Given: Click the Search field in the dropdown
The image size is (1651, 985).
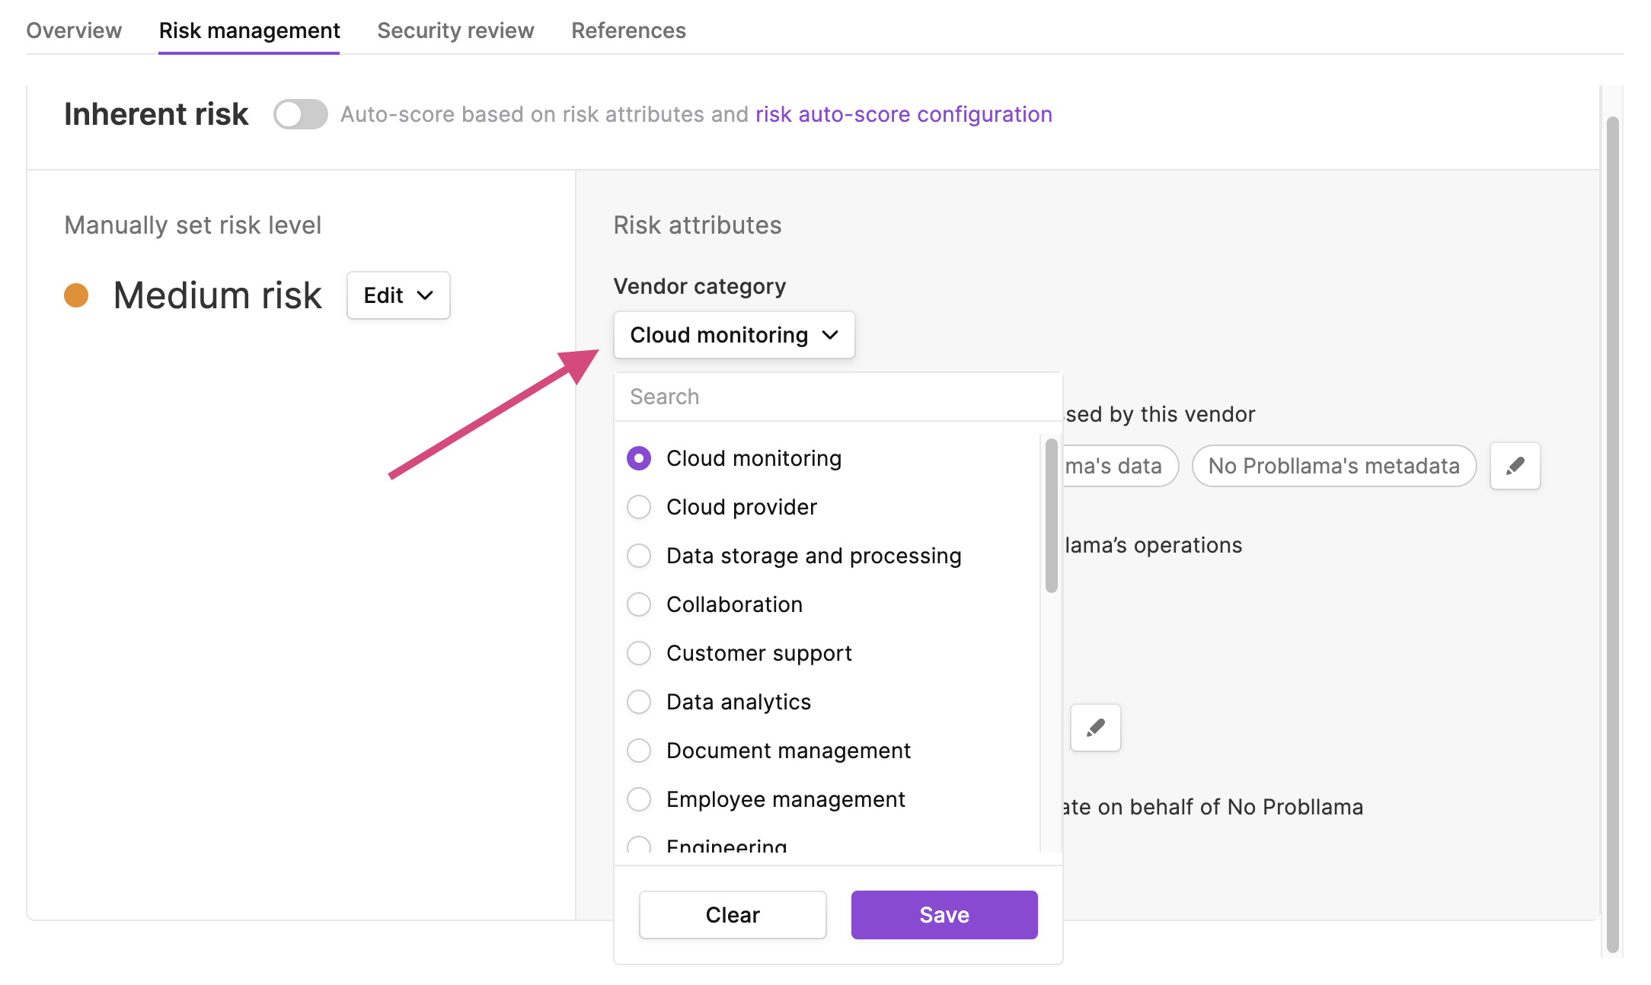Looking at the screenshot, I should tap(838, 397).
